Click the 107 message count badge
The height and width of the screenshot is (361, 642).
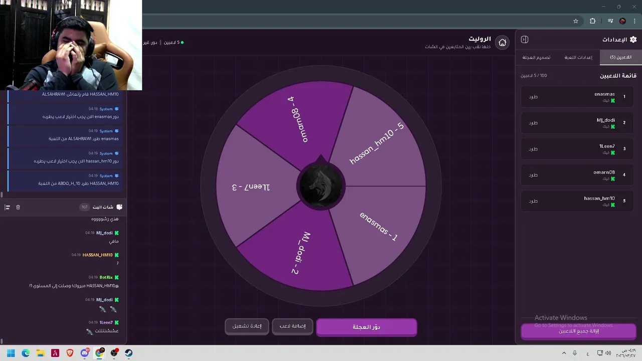pos(84,207)
